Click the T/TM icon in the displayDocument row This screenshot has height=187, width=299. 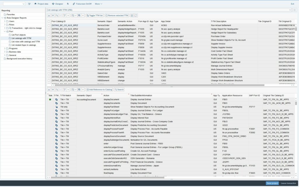pyautogui.click(x=56, y=100)
